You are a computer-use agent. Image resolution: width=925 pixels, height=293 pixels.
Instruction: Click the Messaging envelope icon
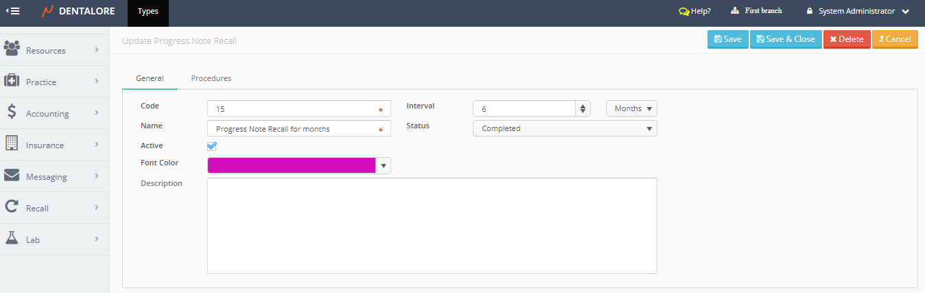12,176
